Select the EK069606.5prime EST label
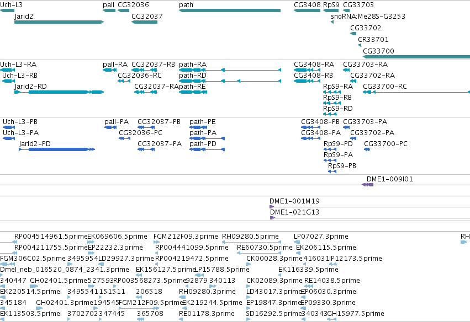 pyautogui.click(x=118, y=237)
